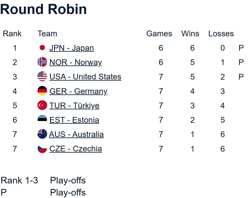The image size is (250, 198).
Task: Open the CZE - Czechia team link
Action: (x=76, y=149)
